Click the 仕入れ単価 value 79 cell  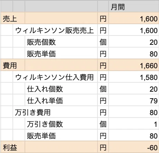(134, 101)
